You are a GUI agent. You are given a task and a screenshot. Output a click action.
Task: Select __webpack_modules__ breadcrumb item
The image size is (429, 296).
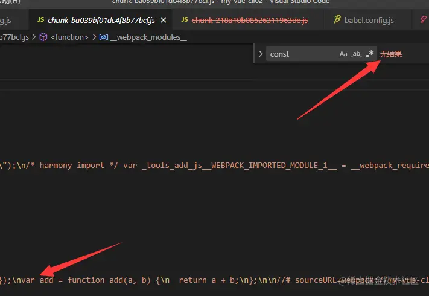(148, 37)
